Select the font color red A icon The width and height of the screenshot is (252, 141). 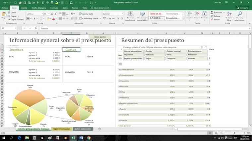click(x=53, y=19)
